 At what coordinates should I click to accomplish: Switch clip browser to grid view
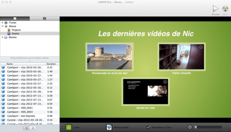pos(33,128)
